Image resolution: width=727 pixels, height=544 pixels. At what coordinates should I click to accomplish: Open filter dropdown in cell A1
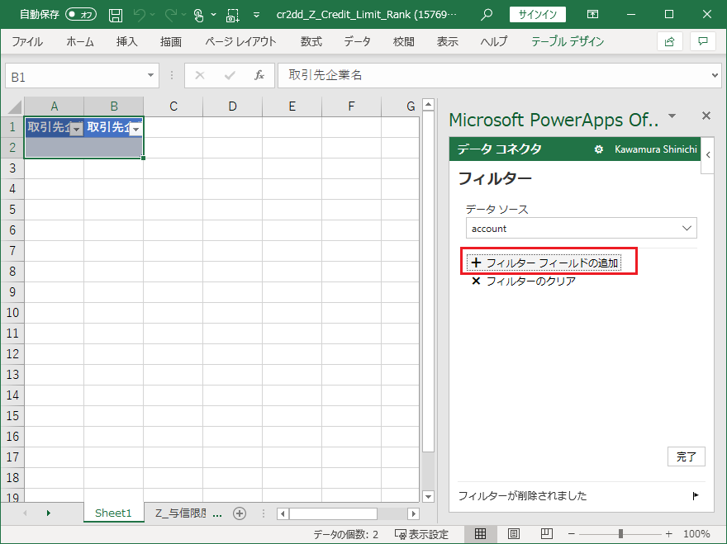click(x=77, y=130)
